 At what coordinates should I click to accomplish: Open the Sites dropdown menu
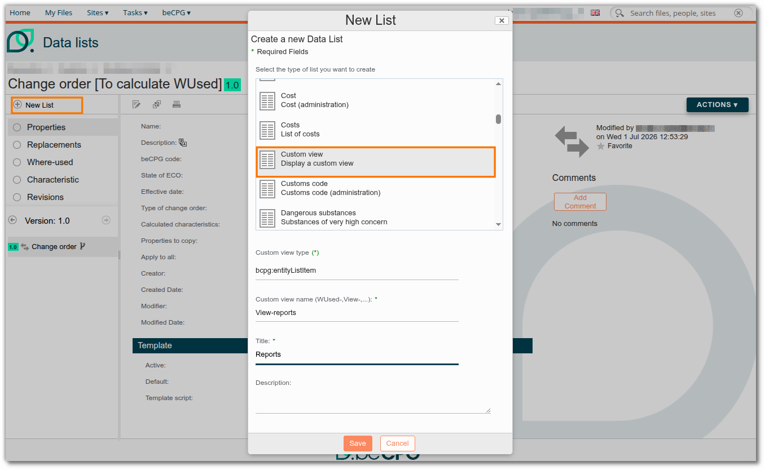pos(98,12)
